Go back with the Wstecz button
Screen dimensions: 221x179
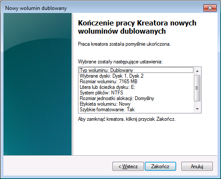(128, 166)
